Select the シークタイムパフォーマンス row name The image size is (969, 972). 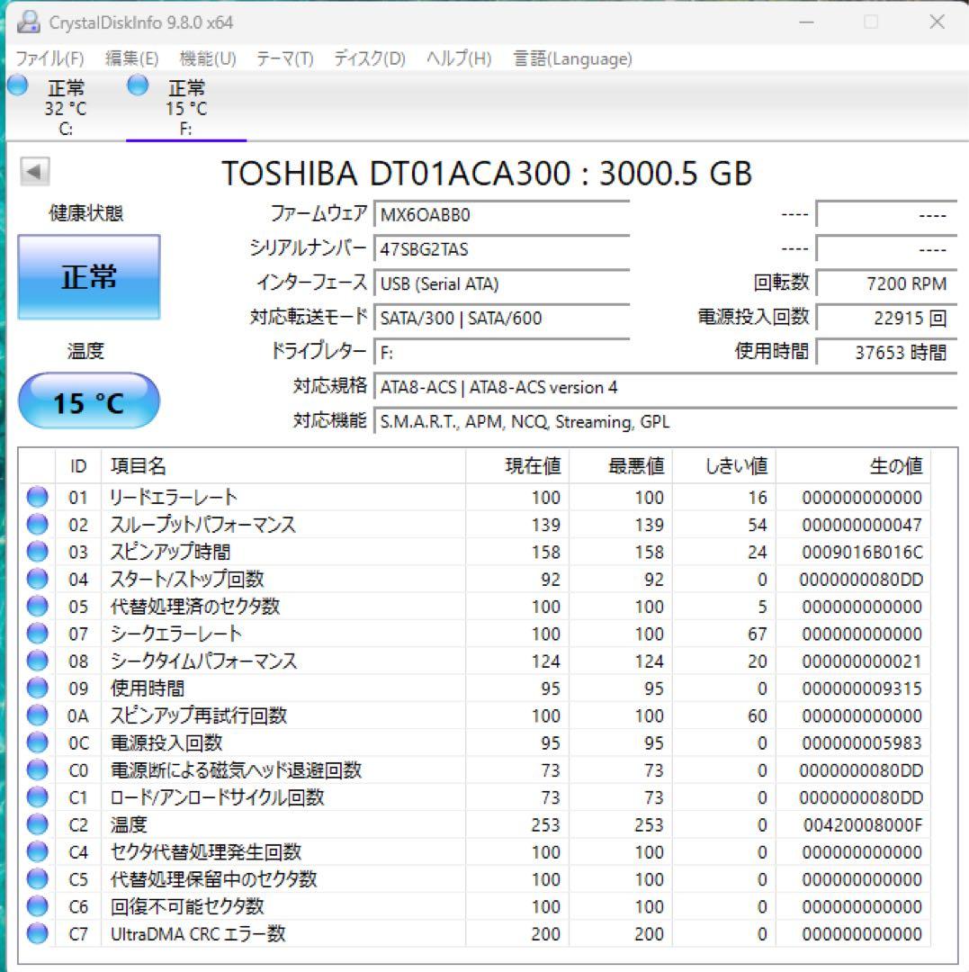(x=204, y=661)
